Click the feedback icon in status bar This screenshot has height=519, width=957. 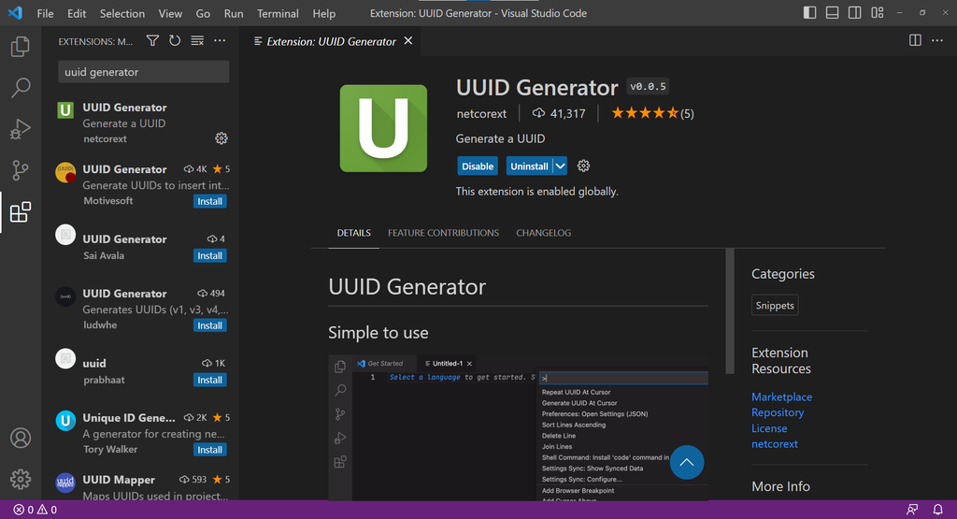pyautogui.click(x=912, y=510)
